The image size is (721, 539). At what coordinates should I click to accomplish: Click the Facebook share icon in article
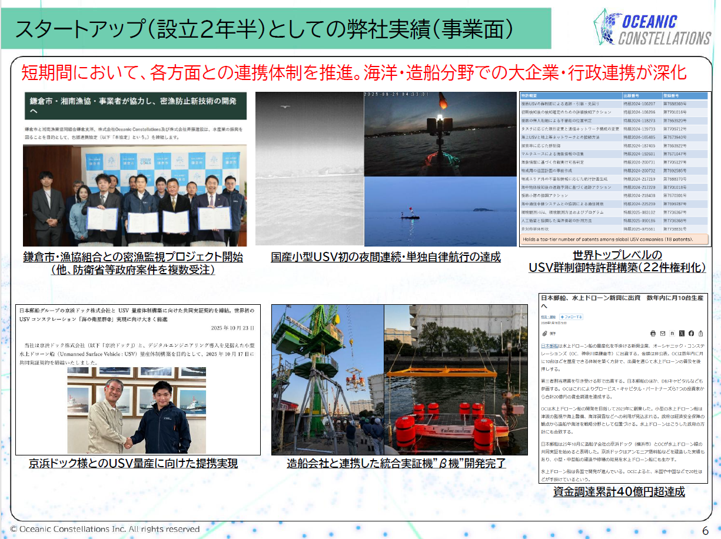click(691, 334)
